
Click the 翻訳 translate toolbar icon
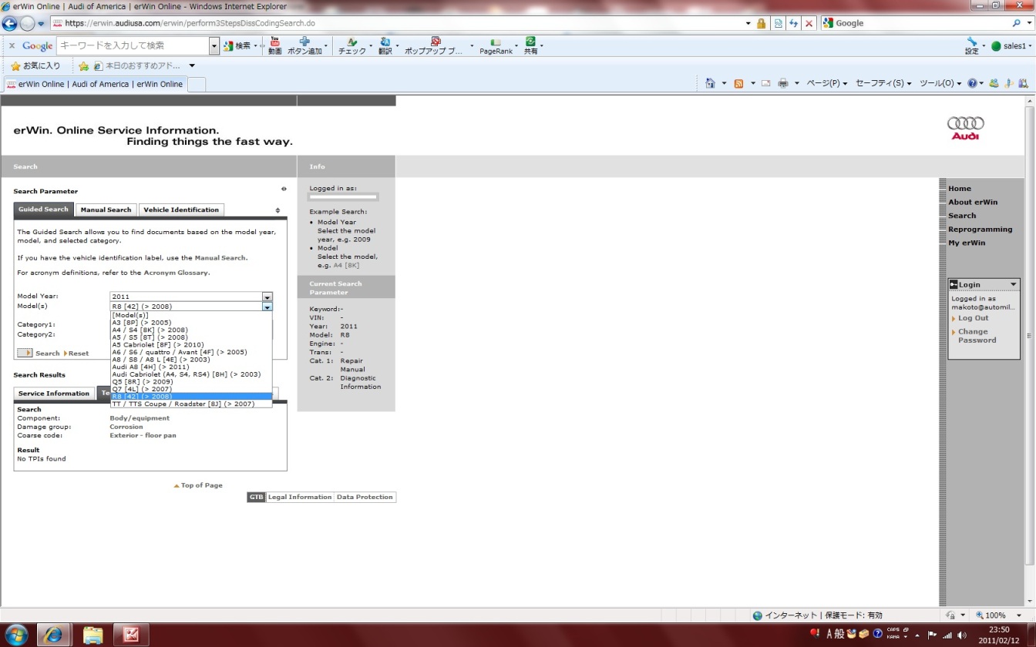pyautogui.click(x=385, y=45)
